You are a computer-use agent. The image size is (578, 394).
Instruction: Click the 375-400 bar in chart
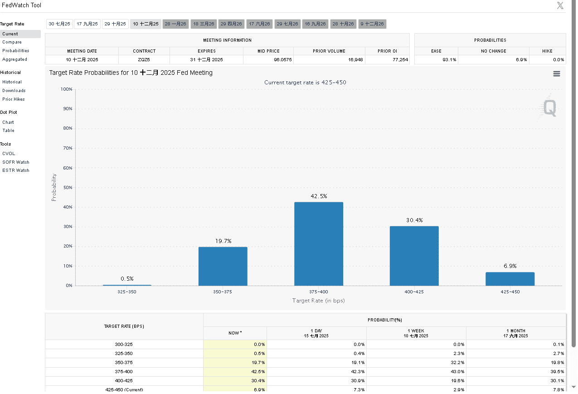[x=319, y=244]
